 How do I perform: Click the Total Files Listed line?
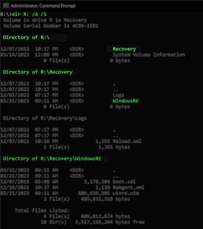pyautogui.click(x=42, y=211)
